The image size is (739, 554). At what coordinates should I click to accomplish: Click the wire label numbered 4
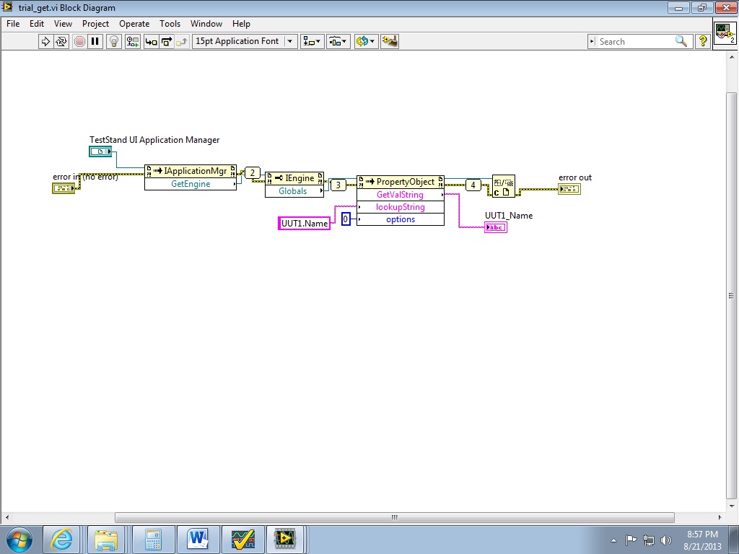pyautogui.click(x=473, y=185)
